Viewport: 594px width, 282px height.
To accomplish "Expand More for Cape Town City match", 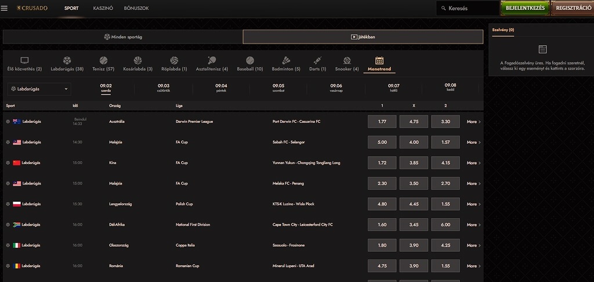I will tap(473, 225).
